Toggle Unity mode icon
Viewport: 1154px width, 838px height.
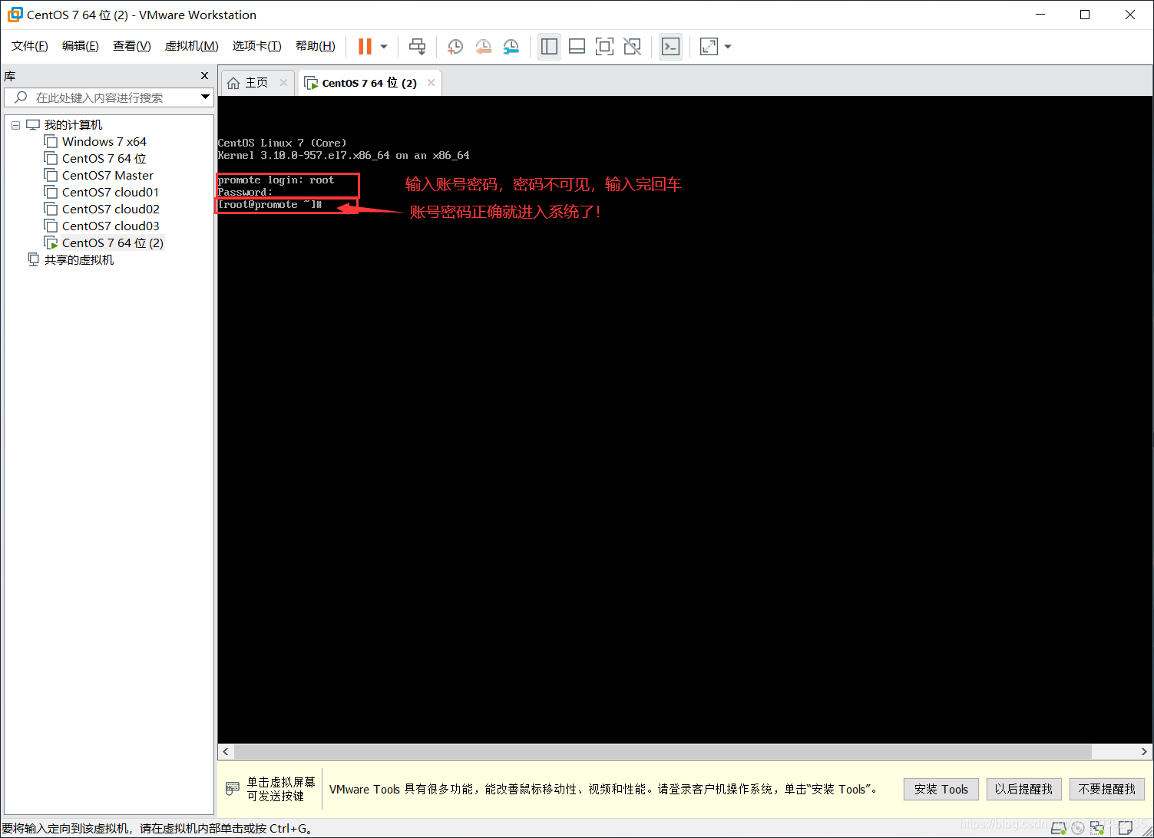632,47
